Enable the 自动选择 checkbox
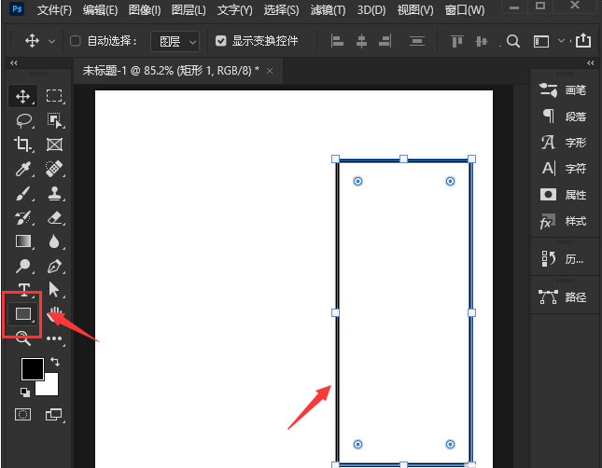602x468 pixels. click(76, 41)
